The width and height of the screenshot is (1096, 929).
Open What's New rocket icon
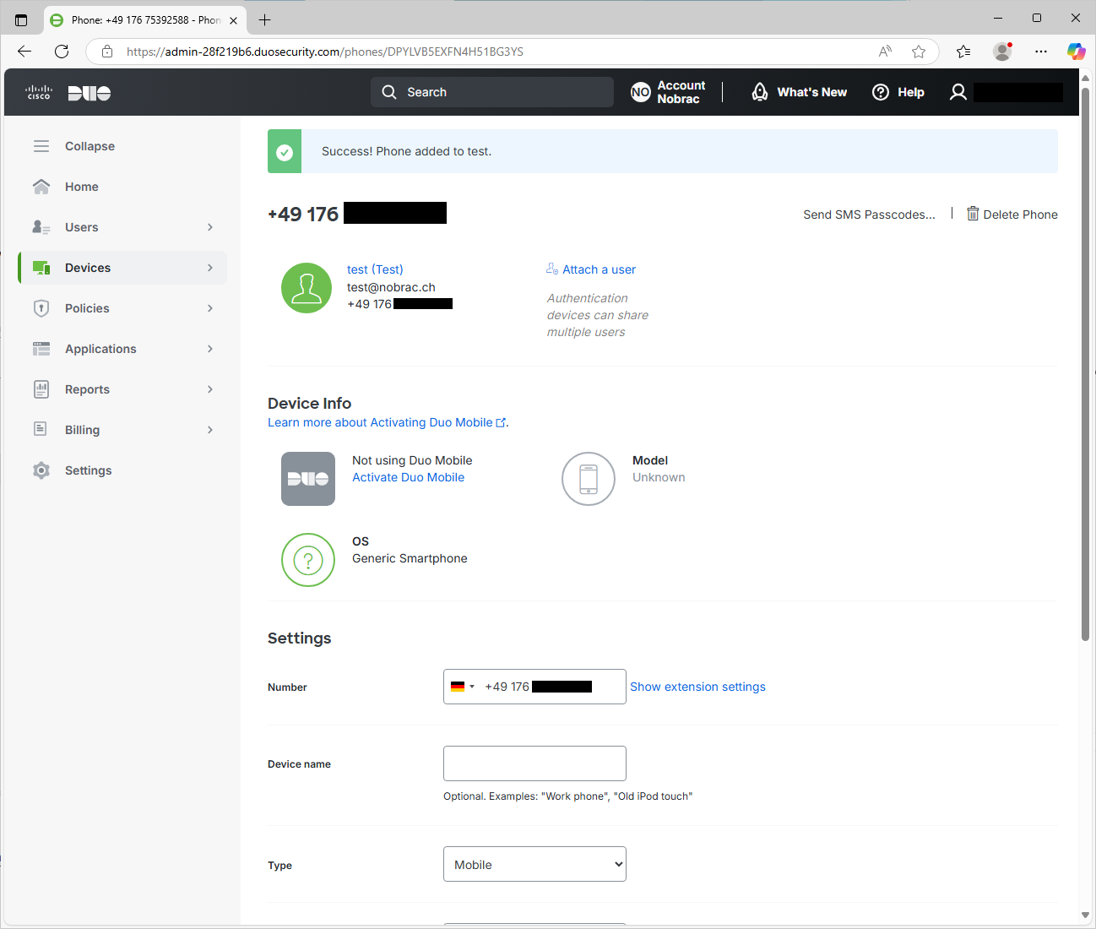click(760, 92)
